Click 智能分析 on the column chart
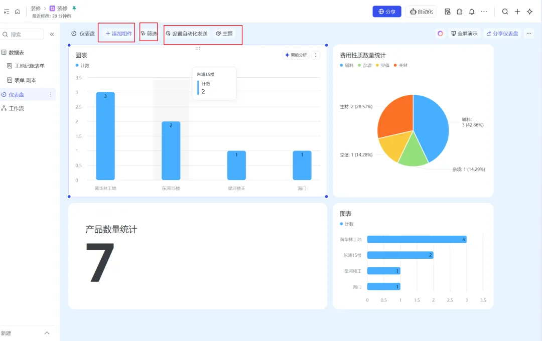542x341 pixels. (x=296, y=55)
